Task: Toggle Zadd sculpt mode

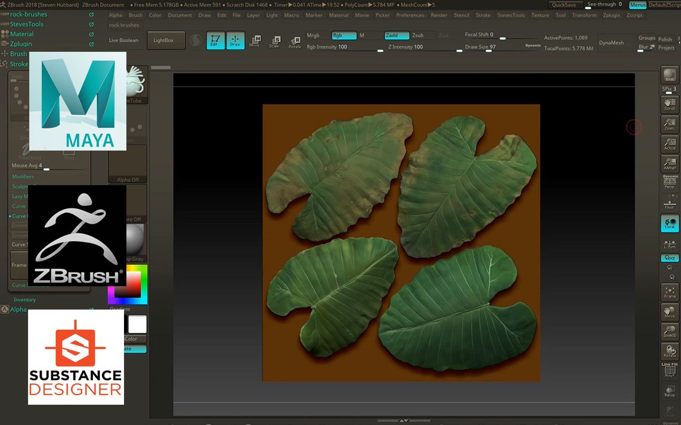Action: click(397, 35)
